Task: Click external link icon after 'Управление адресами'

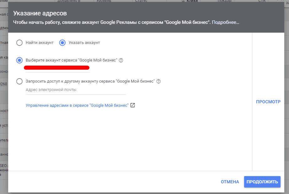Action: (x=133, y=105)
